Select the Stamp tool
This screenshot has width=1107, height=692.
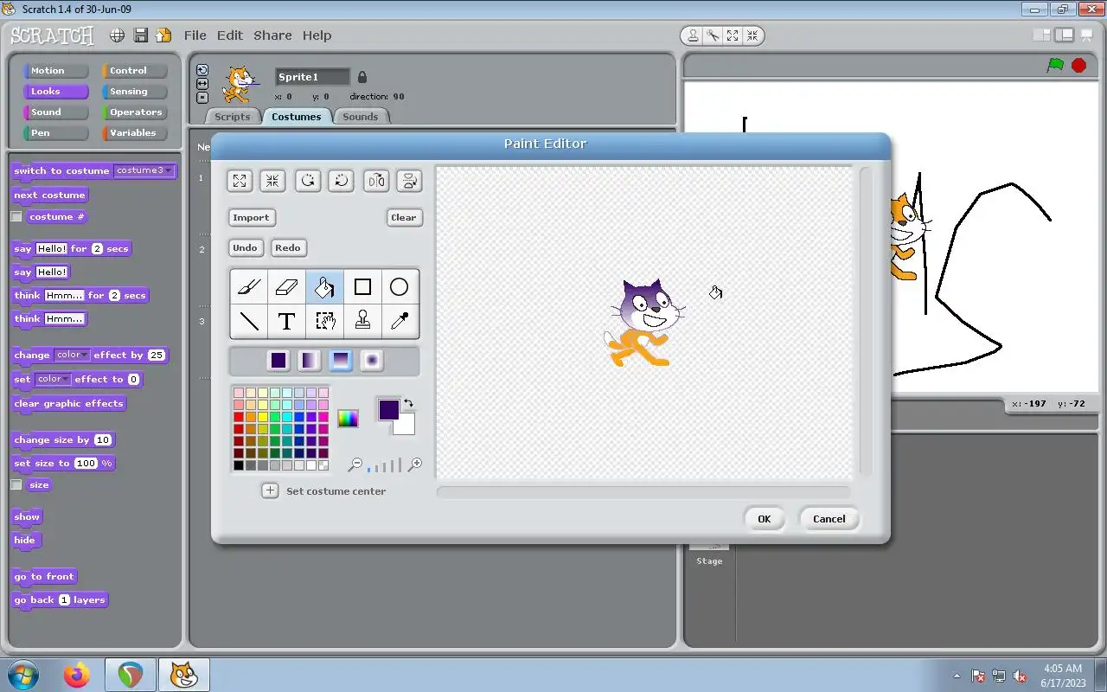[362, 321]
